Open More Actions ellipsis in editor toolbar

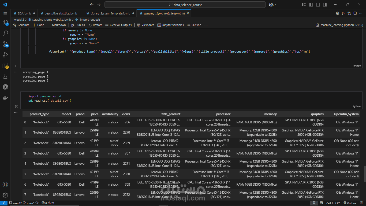(361, 13)
